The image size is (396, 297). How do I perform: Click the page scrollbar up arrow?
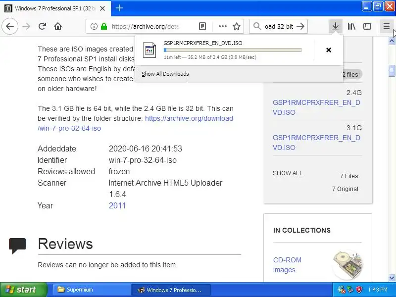[x=392, y=41]
